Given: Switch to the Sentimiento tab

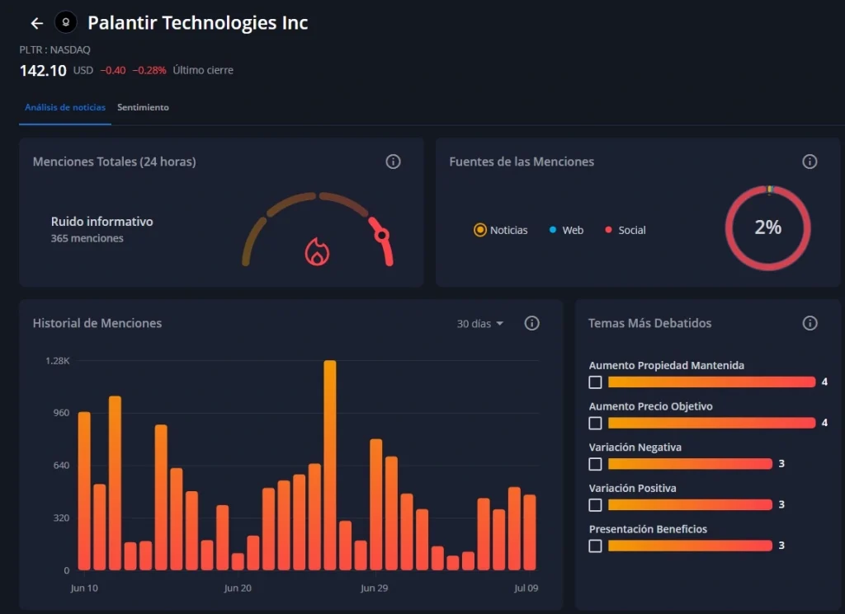Looking at the screenshot, I should click(143, 107).
